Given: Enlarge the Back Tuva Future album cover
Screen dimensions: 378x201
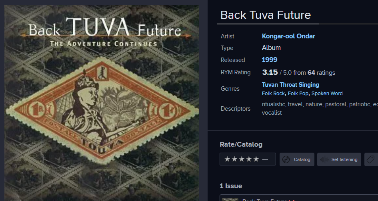Looking at the screenshot, I should coord(102,103).
